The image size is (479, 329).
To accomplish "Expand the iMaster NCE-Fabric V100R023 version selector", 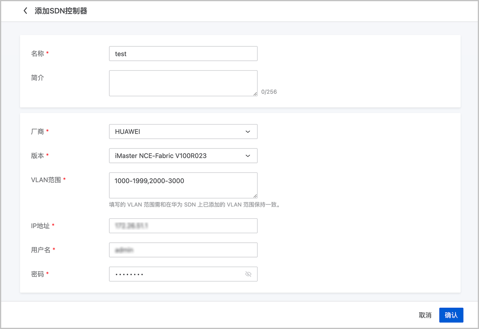I will tap(183, 156).
